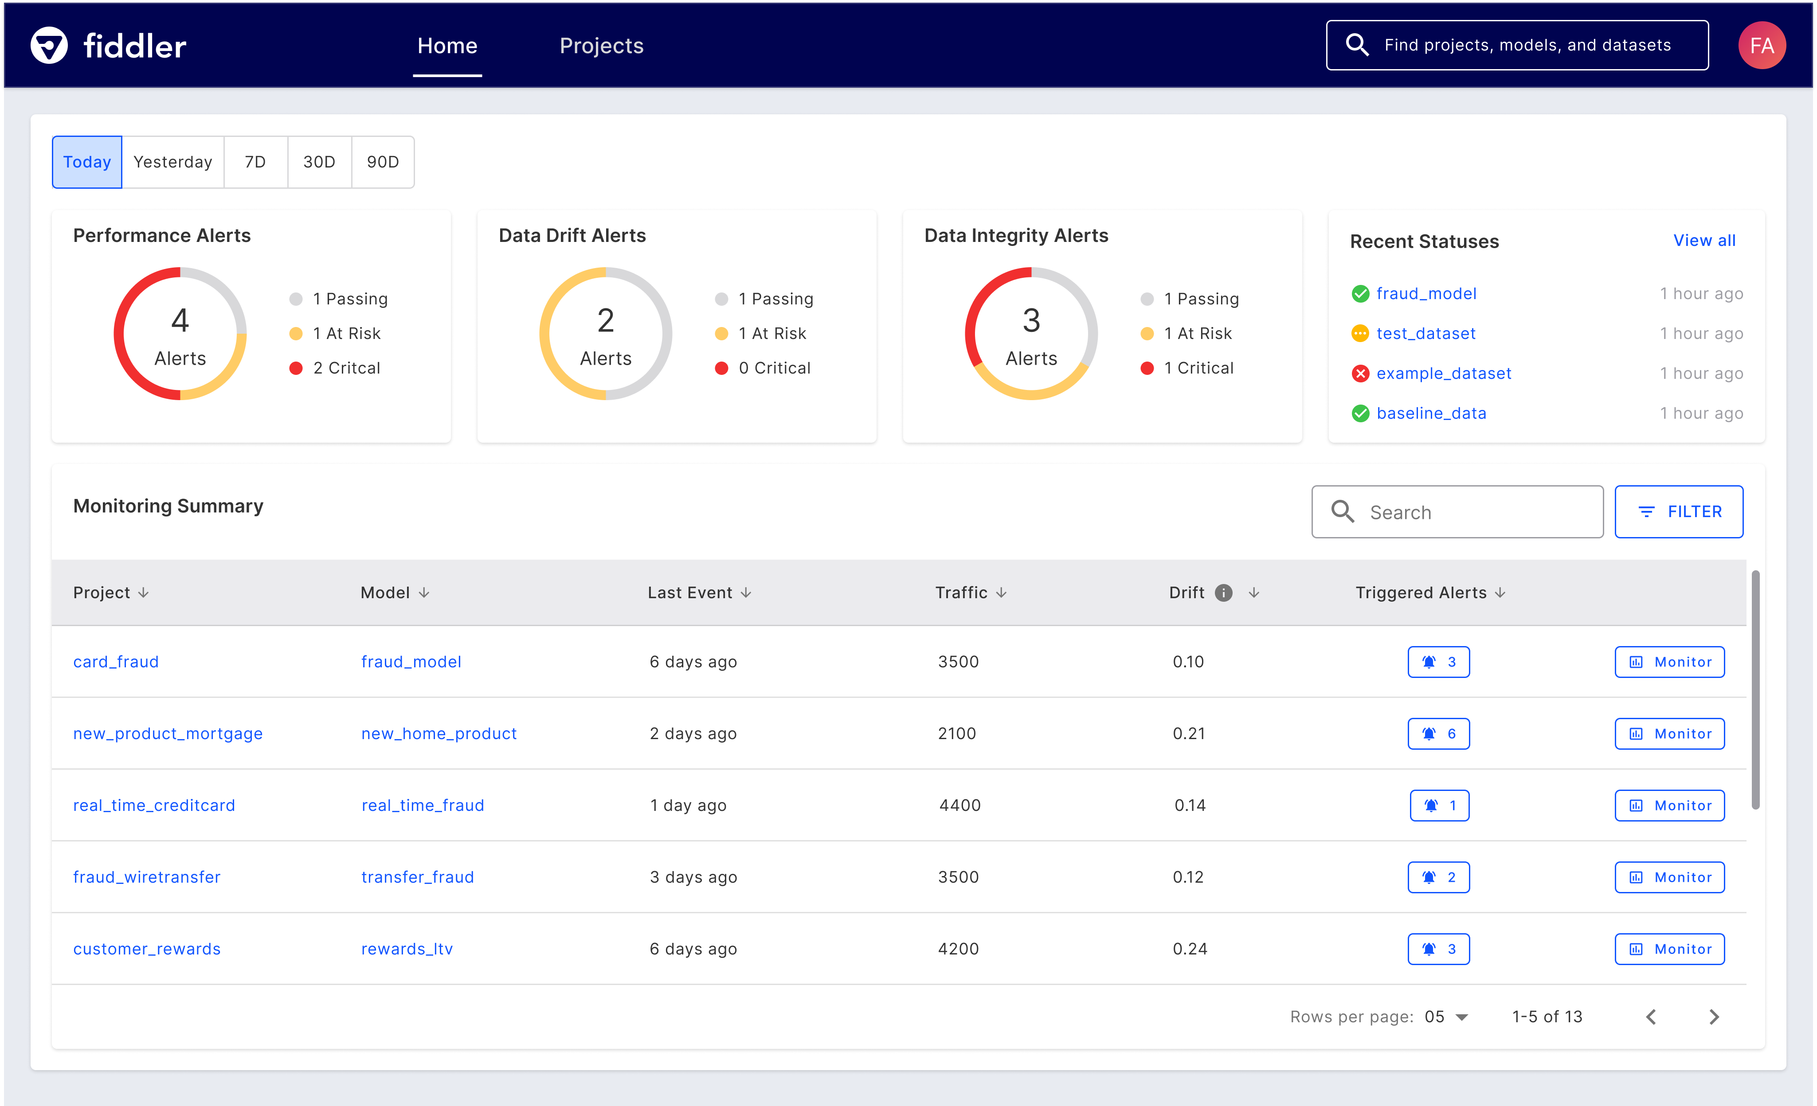The width and height of the screenshot is (1817, 1106).
Task: Click the View all statuses link
Action: (1703, 240)
